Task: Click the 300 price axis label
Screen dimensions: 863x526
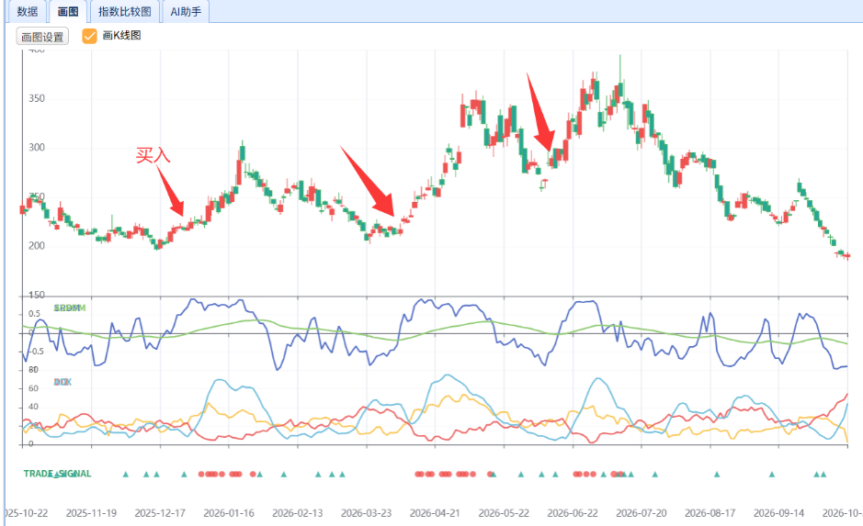Action: pos(37,147)
